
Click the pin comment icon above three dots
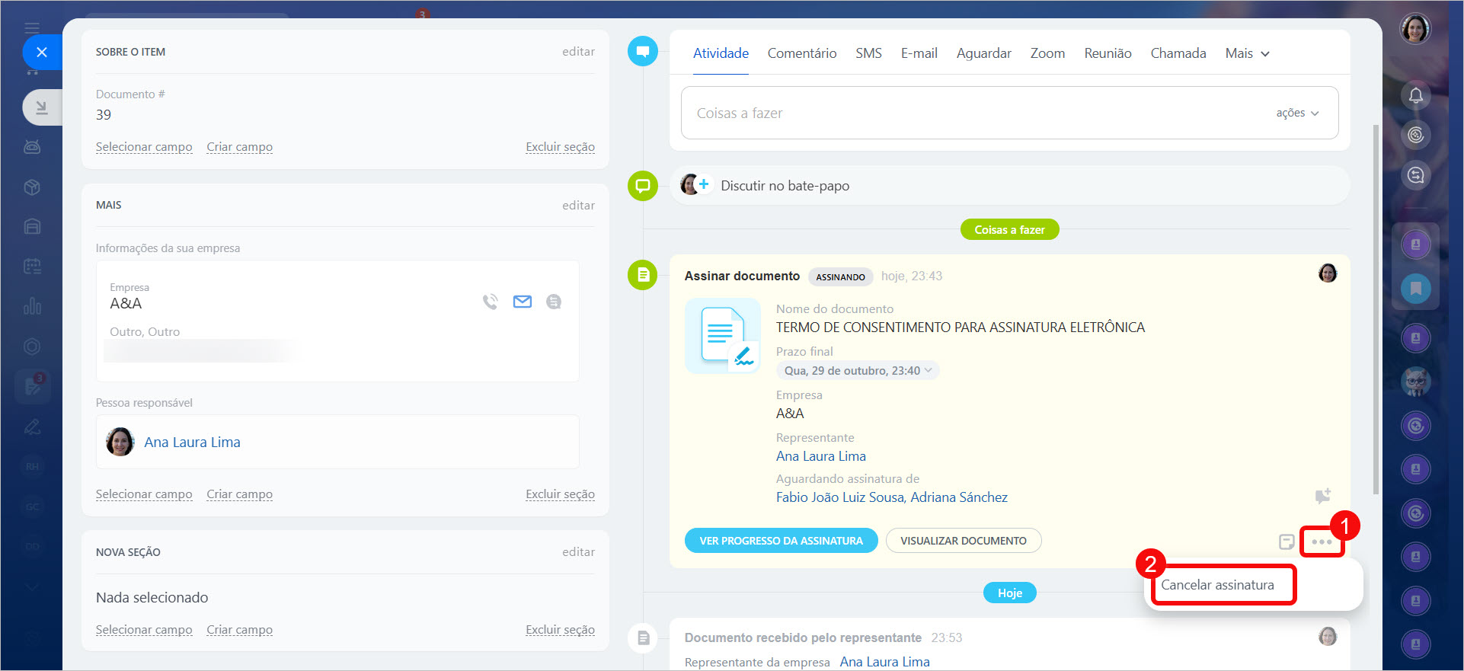click(1323, 496)
